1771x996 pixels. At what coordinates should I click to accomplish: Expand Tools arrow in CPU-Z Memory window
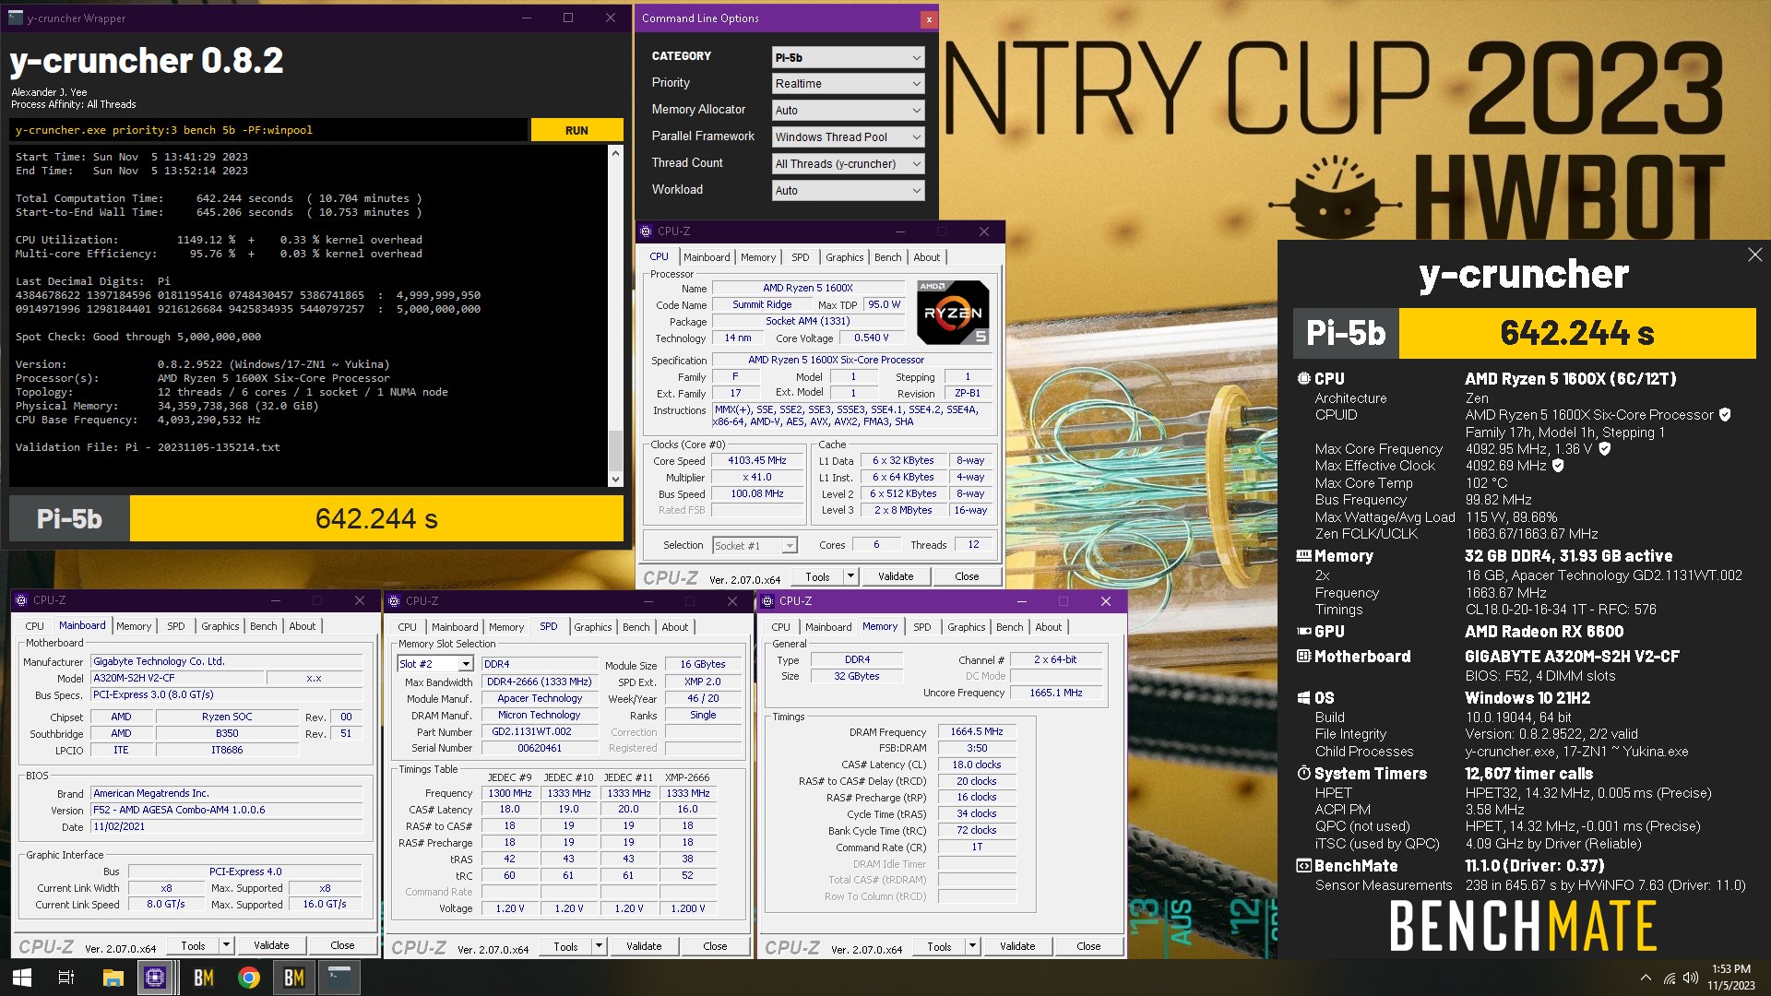(972, 946)
